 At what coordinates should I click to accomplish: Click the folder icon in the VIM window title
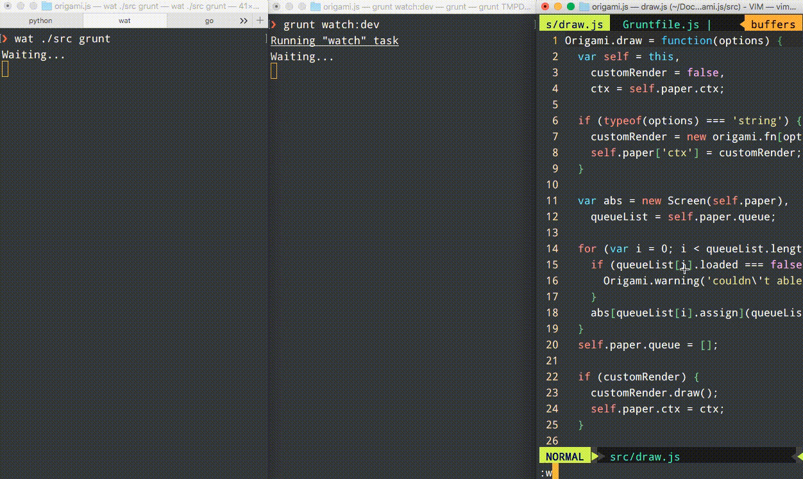point(584,6)
